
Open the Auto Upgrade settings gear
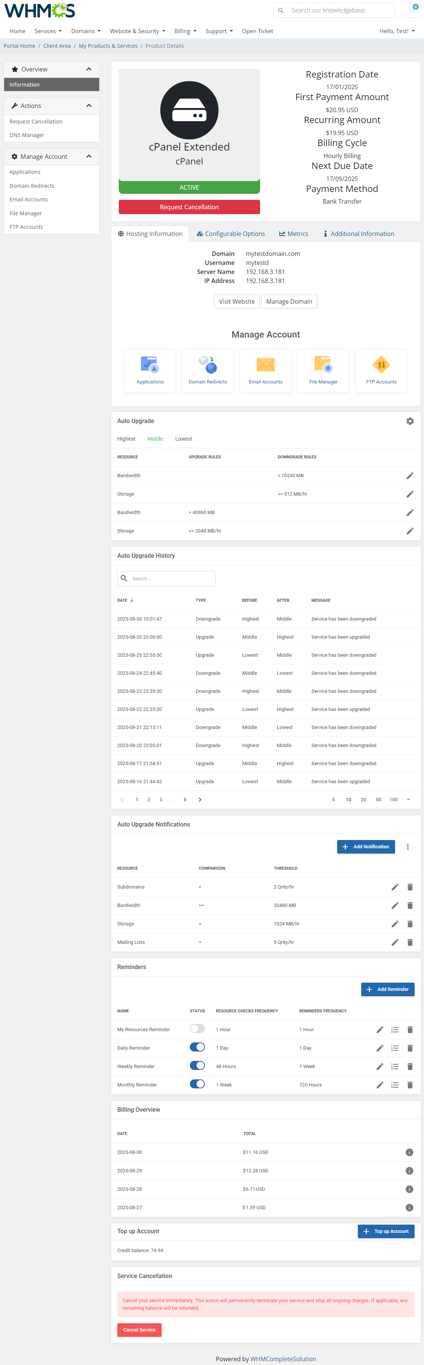point(410,421)
